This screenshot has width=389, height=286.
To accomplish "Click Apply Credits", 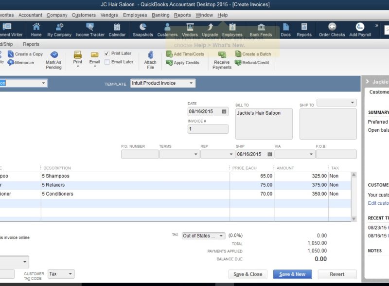I will click(183, 63).
